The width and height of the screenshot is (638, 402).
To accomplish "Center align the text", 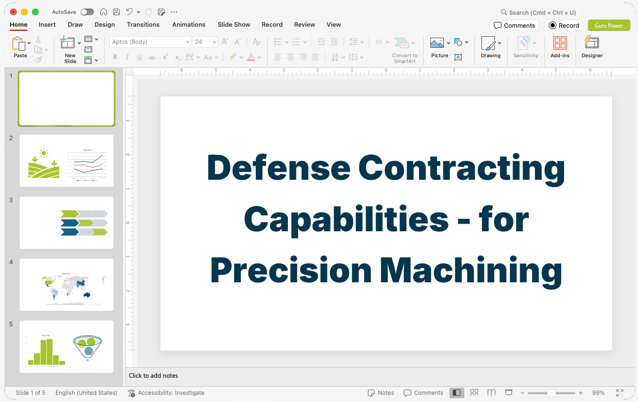I will coord(291,57).
